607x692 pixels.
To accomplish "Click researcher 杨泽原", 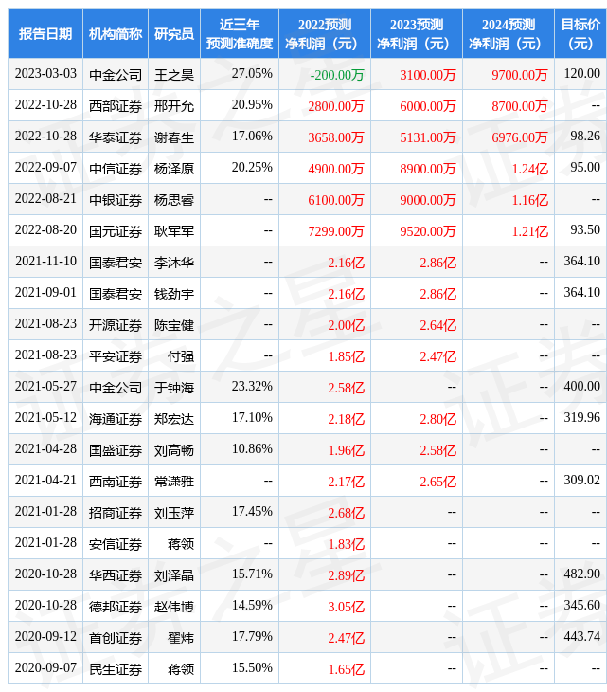I will pyautogui.click(x=174, y=169).
